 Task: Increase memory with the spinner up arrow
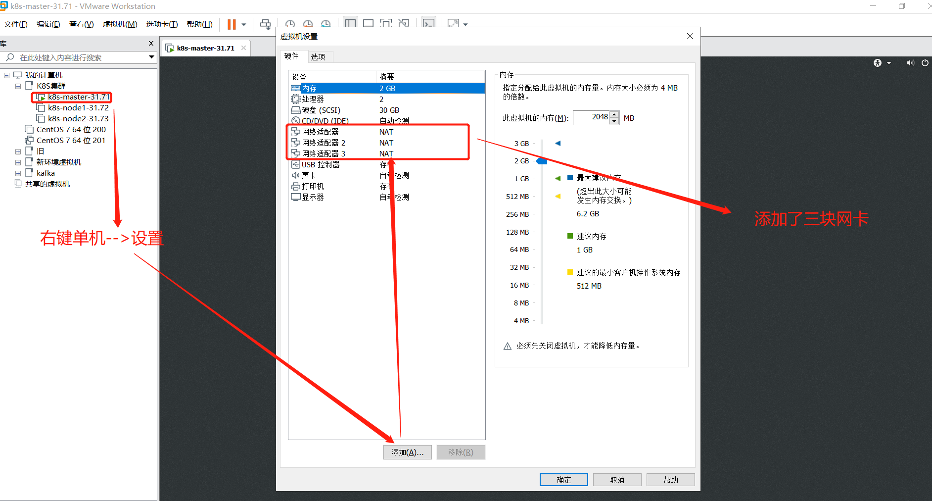pyautogui.click(x=614, y=114)
